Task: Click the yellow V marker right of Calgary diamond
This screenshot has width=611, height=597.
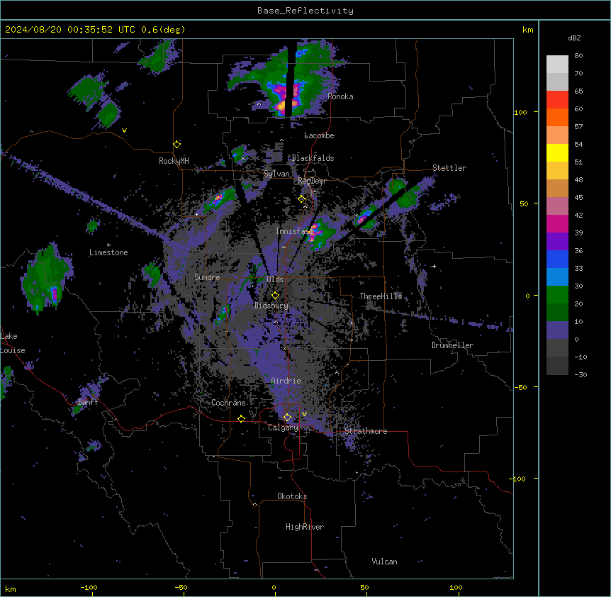Action: [x=304, y=414]
